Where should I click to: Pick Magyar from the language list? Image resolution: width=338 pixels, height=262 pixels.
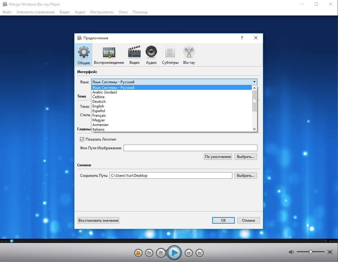171,120
